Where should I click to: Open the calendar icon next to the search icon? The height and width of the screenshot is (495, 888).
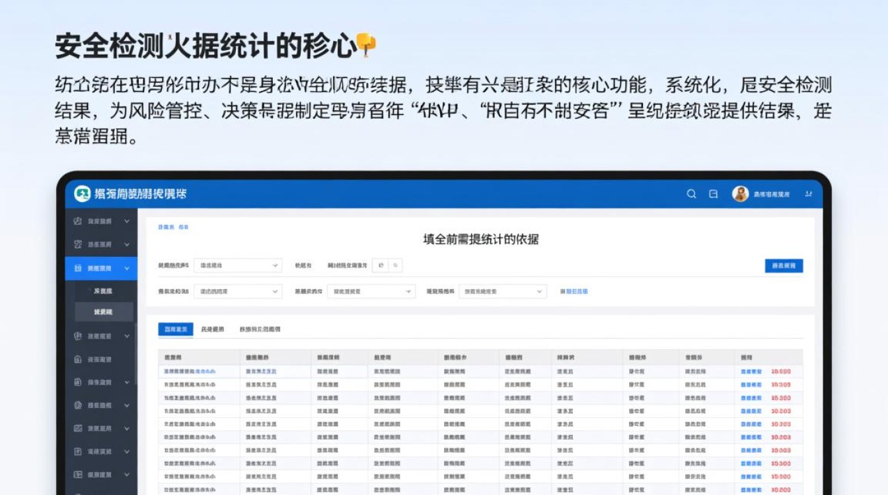712,194
